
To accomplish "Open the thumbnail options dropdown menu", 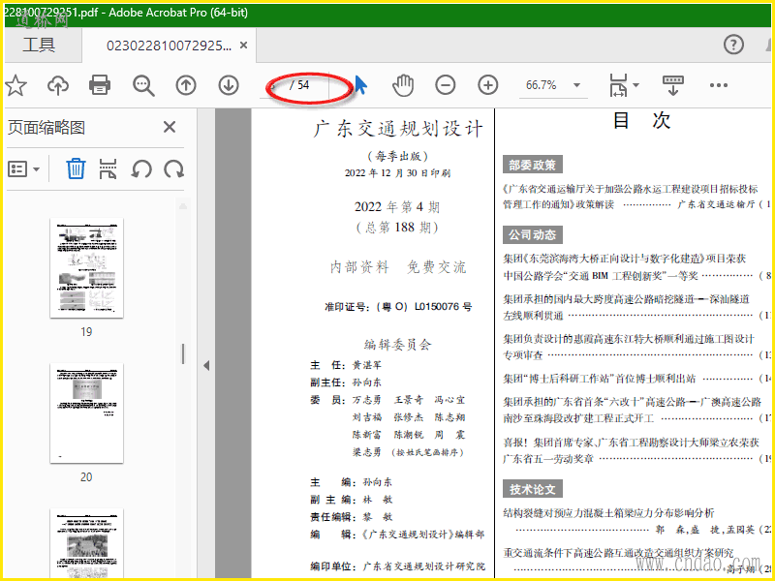I will coord(23,169).
